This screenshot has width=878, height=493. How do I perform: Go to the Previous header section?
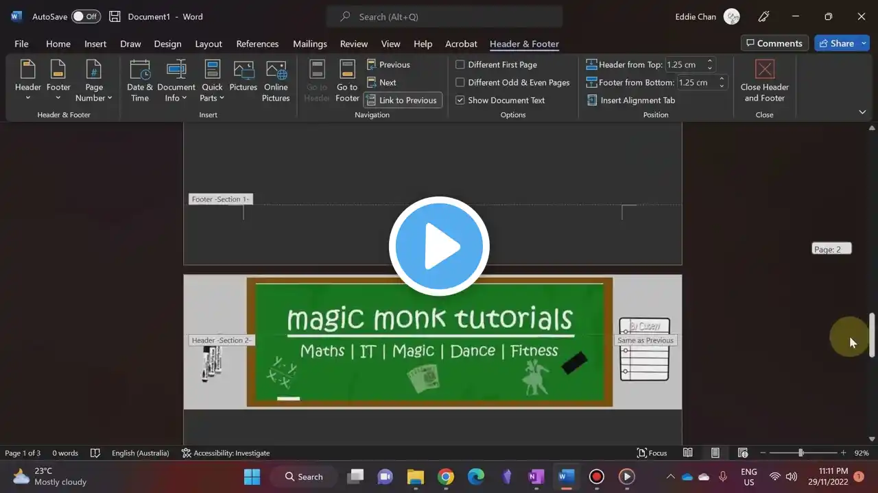pos(388,64)
